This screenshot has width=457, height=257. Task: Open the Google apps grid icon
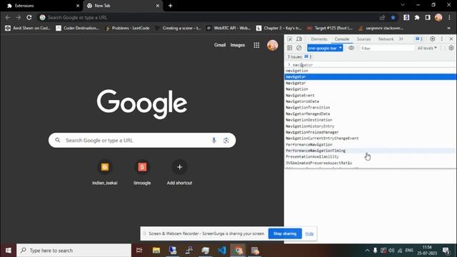click(256, 45)
